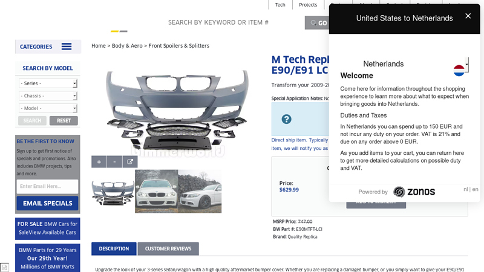Viewport: 484px width, 272px height.
Task: Switch popup language to en
Action: click(475, 189)
